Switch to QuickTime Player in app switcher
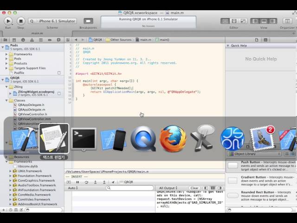 click(143, 139)
